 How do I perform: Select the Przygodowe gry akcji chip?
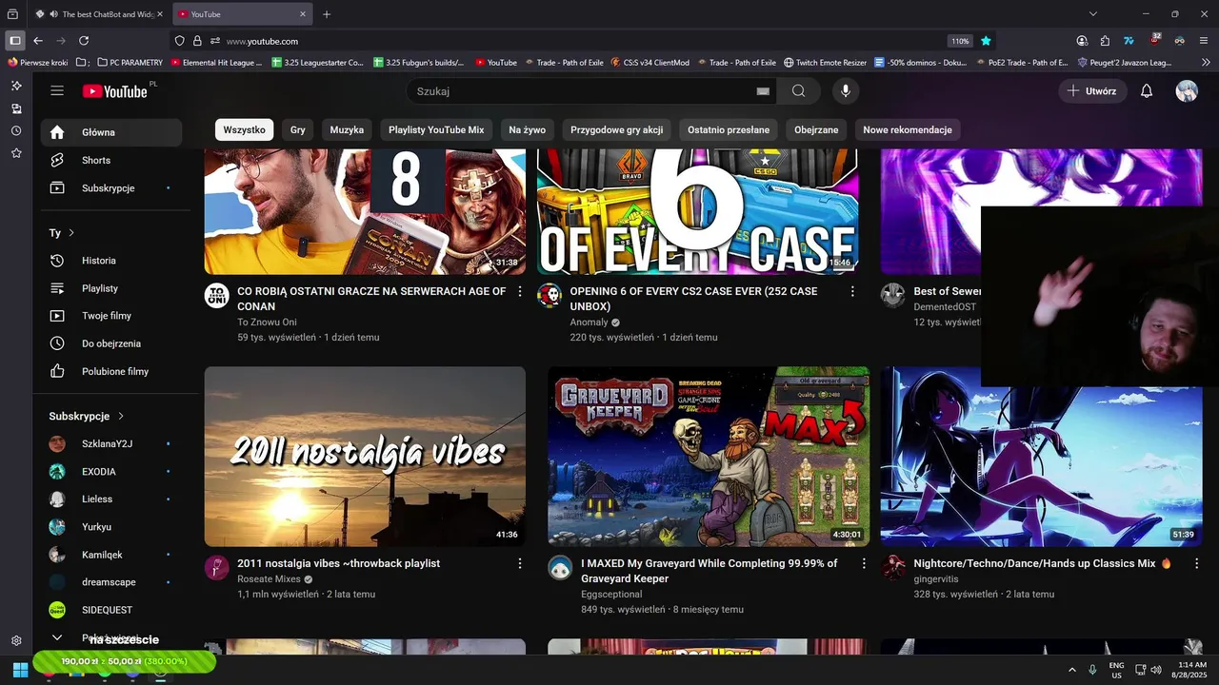(x=617, y=129)
